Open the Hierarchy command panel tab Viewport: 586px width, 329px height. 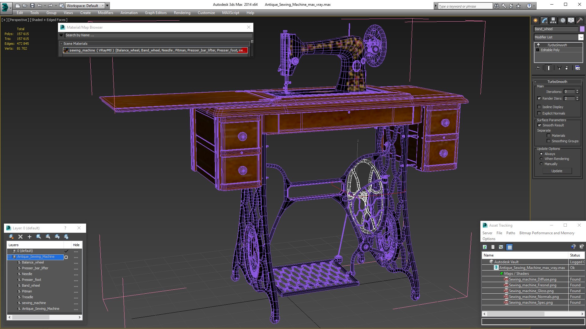click(553, 20)
